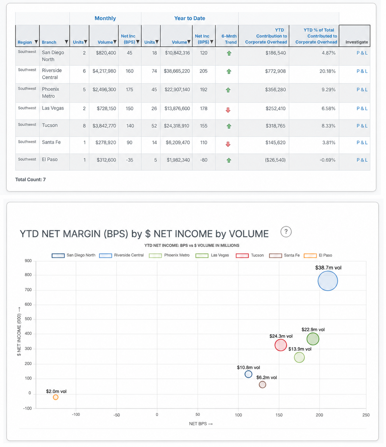The width and height of the screenshot is (386, 447).
Task: Toggle the Santa Fe legend series
Action: coord(284,255)
